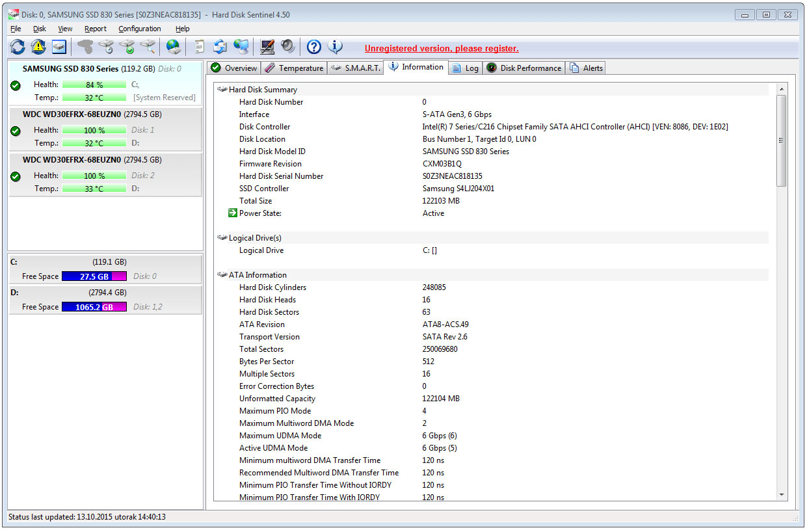Image resolution: width=807 pixels, height=530 pixels.
Task: Click the 'Transport Version' row label
Action: [269, 337]
